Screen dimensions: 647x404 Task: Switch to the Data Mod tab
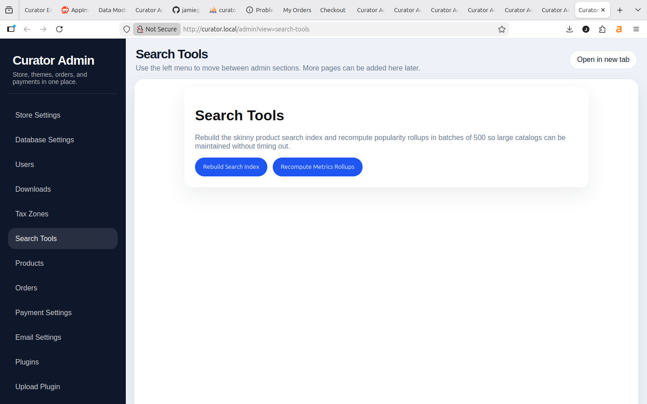tap(112, 10)
